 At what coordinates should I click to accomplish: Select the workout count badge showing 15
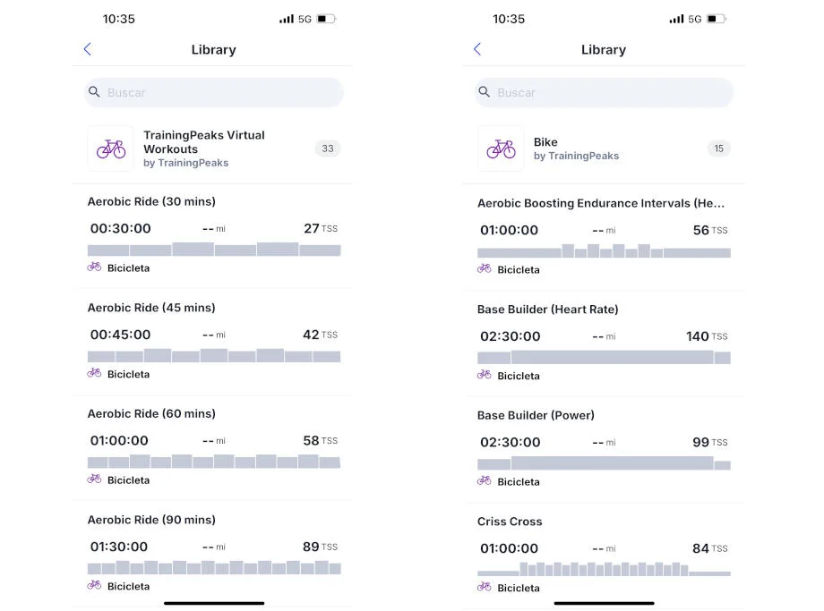719,149
